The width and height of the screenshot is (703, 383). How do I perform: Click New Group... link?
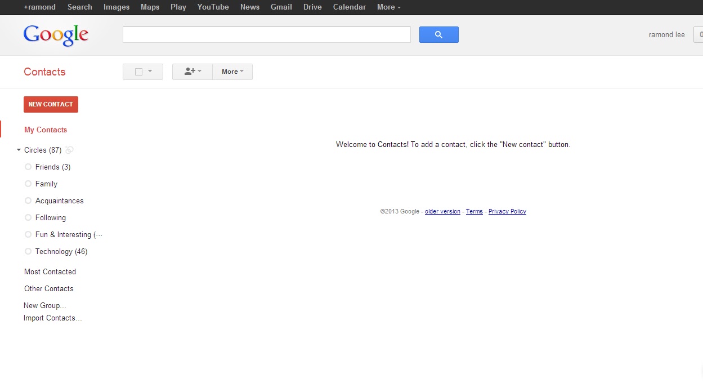[x=45, y=306]
